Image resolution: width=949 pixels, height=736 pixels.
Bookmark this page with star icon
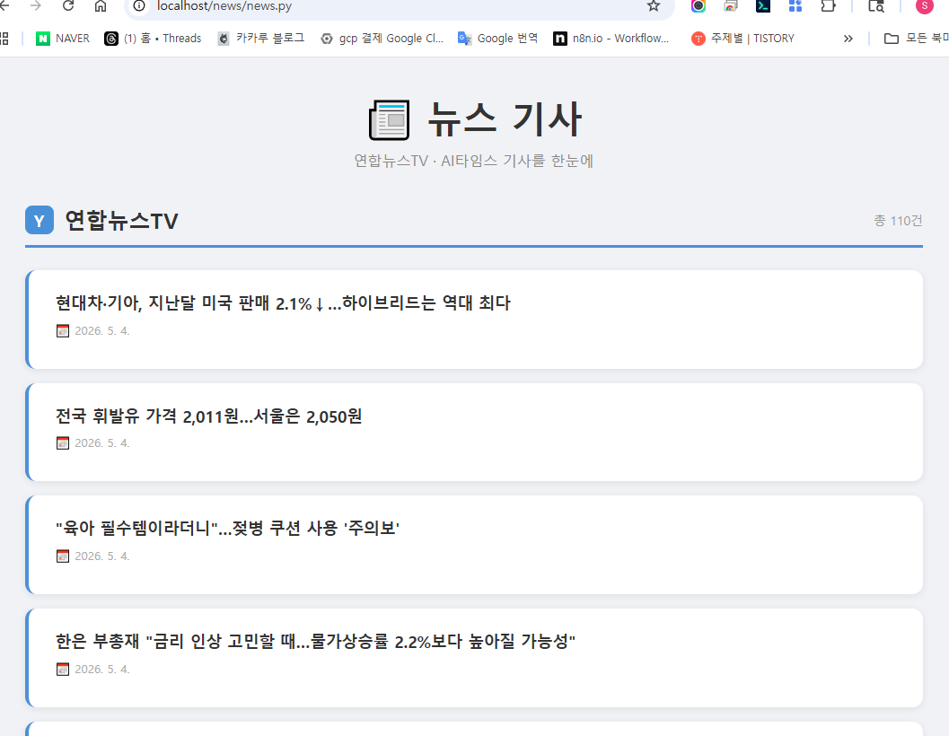click(x=653, y=6)
